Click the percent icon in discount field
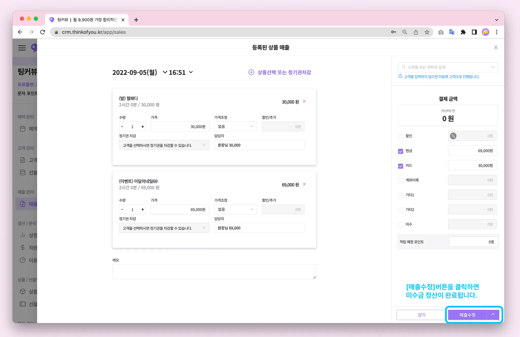The width and height of the screenshot is (520, 337). tap(453, 136)
